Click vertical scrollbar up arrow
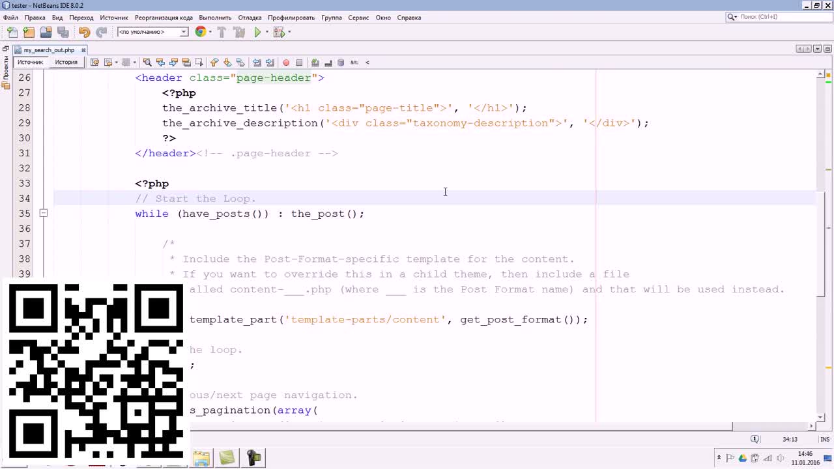This screenshot has width=834, height=469. pos(821,74)
